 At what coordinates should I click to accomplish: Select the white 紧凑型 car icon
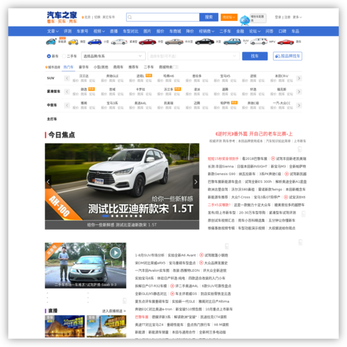(119, 42)
